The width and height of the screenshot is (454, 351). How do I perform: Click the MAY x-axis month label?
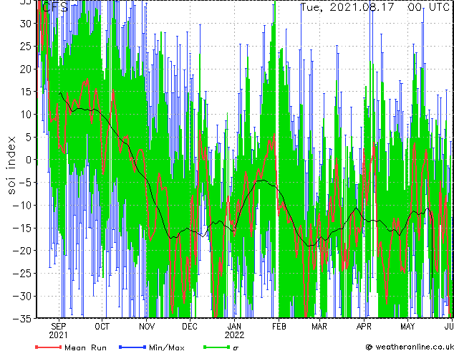(x=407, y=327)
